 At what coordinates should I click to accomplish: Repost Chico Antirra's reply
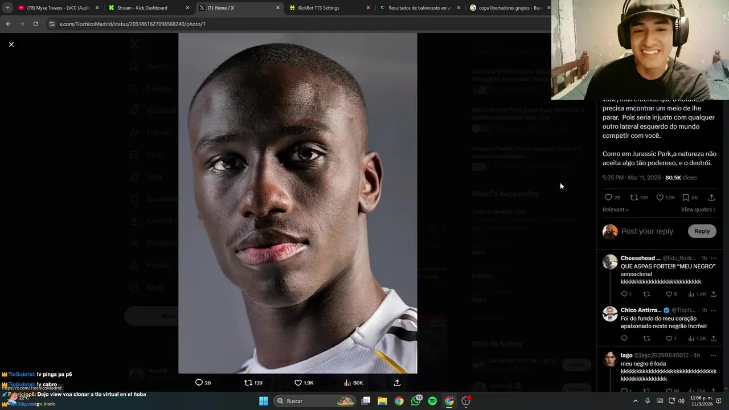(x=646, y=338)
